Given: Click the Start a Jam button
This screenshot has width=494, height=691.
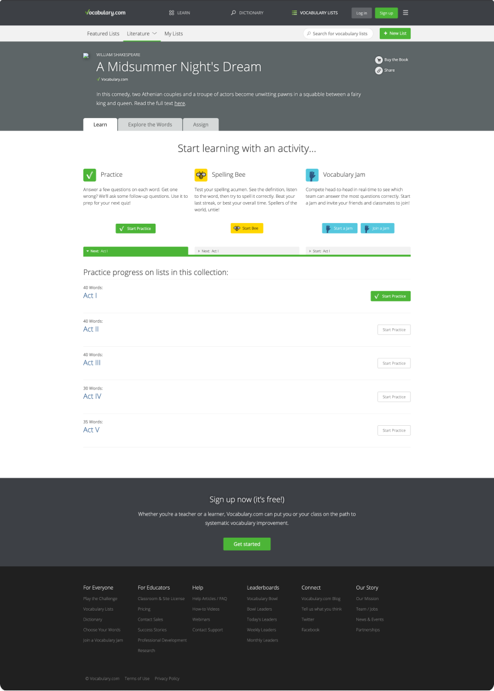Looking at the screenshot, I should pyautogui.click(x=340, y=228).
